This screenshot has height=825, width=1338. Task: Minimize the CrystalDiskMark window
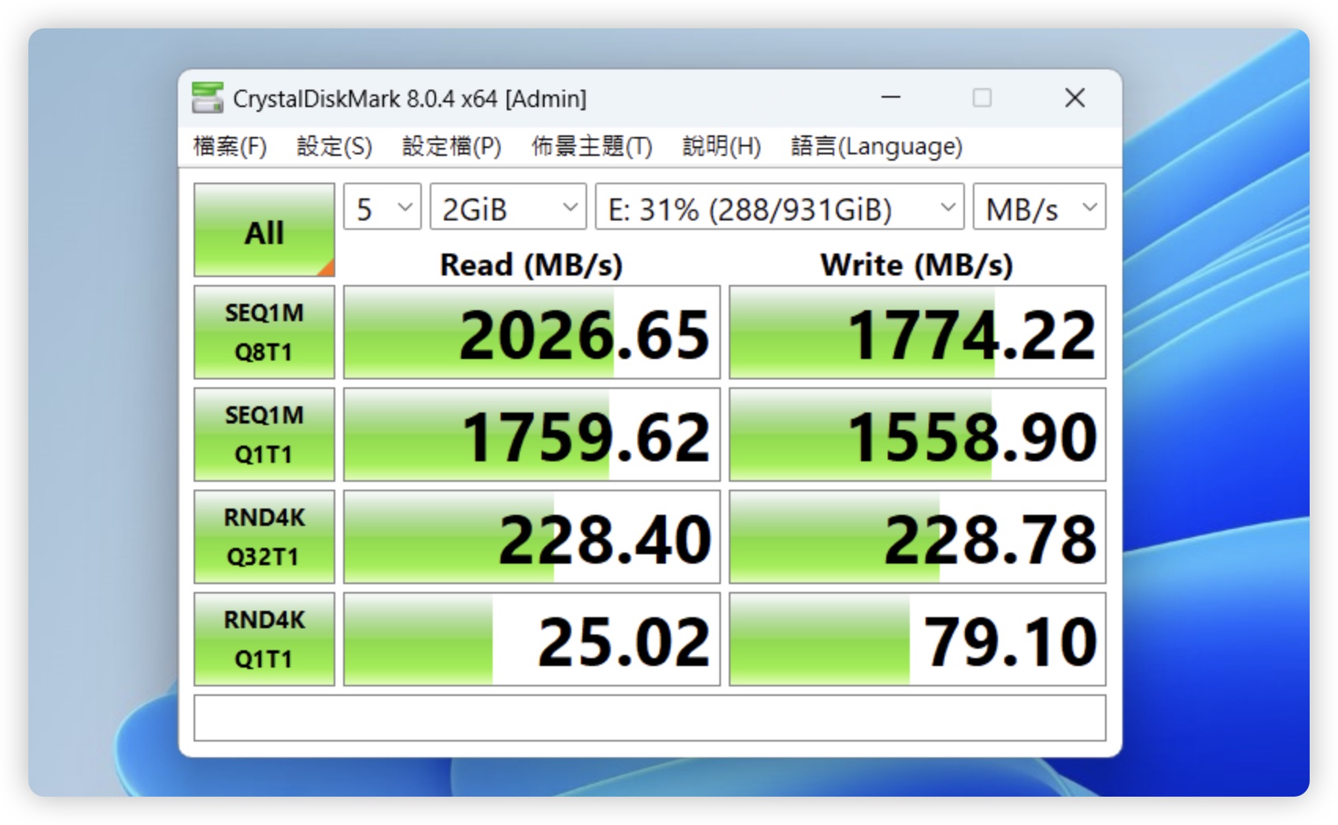891,98
